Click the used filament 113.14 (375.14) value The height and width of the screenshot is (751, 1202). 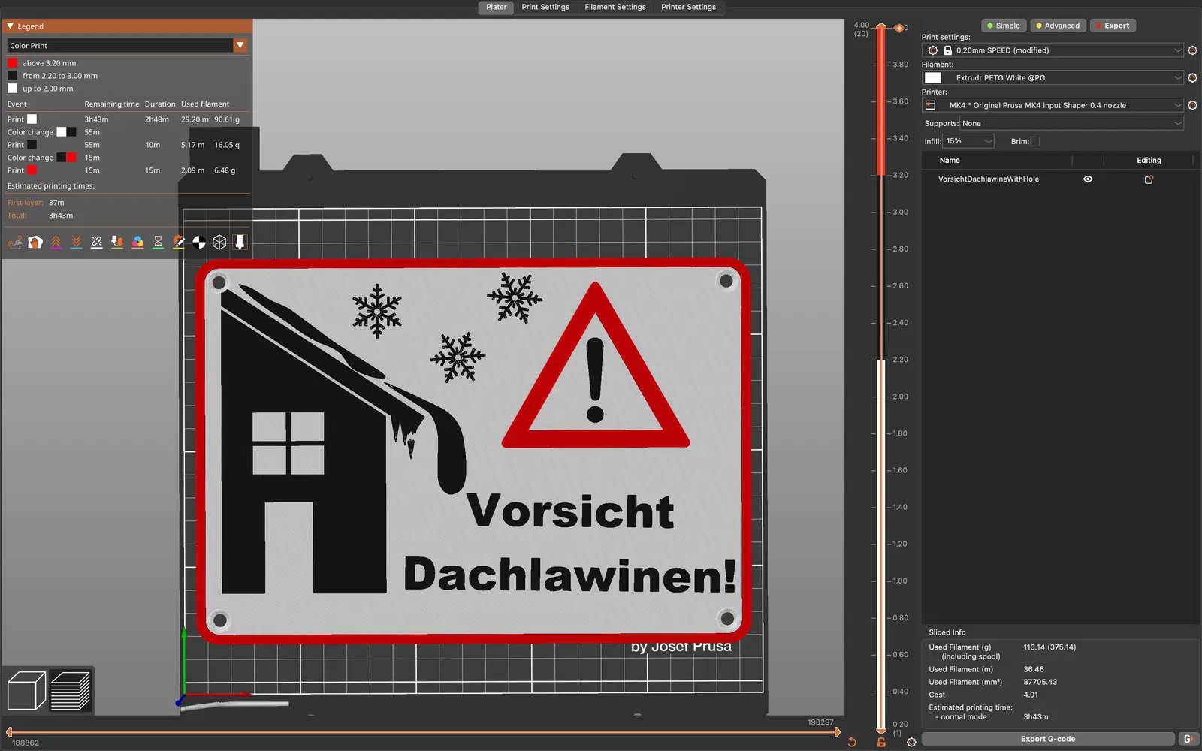(1049, 647)
